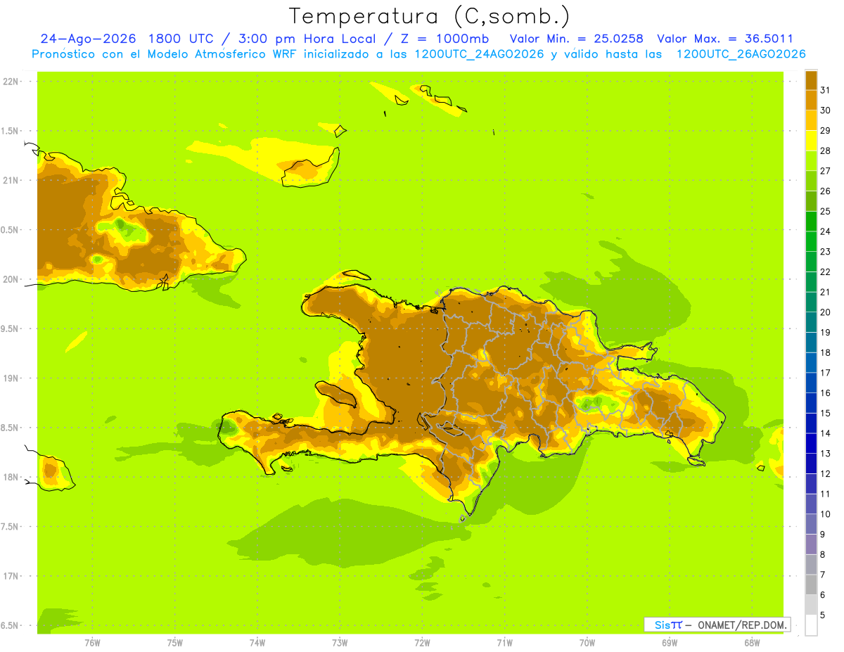Image resolution: width=844 pixels, height=652 pixels.
Task: Click the colorbar label '28'
Action: [825, 151]
